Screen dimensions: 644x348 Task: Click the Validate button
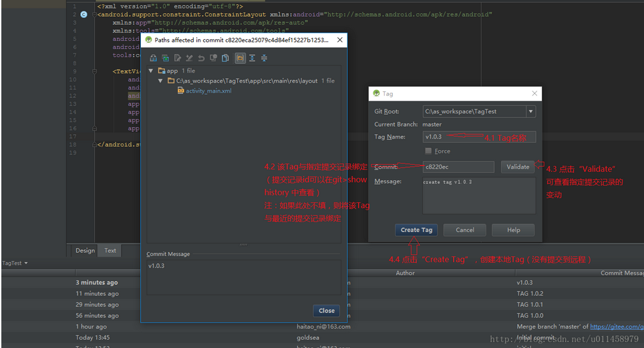pos(517,167)
